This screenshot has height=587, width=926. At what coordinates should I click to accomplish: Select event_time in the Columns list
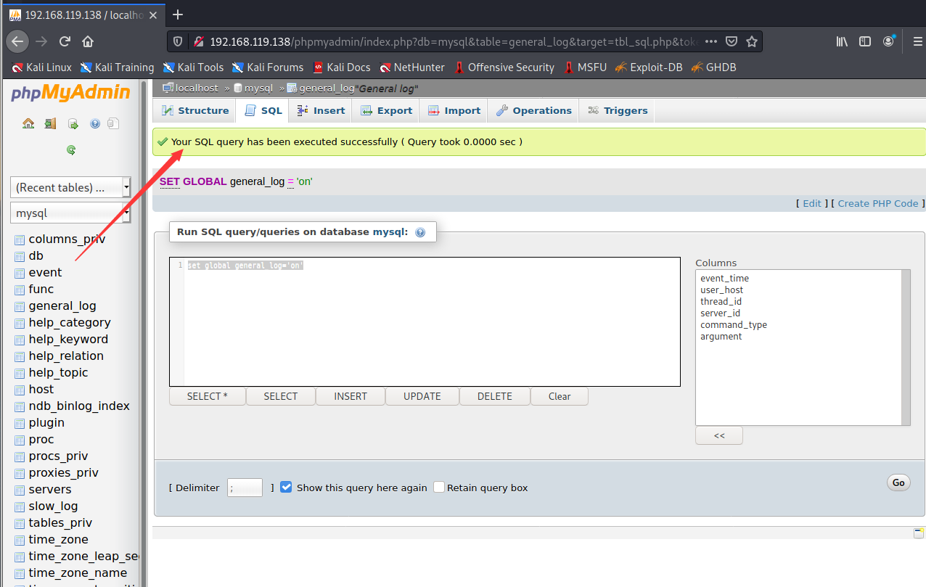click(x=724, y=278)
